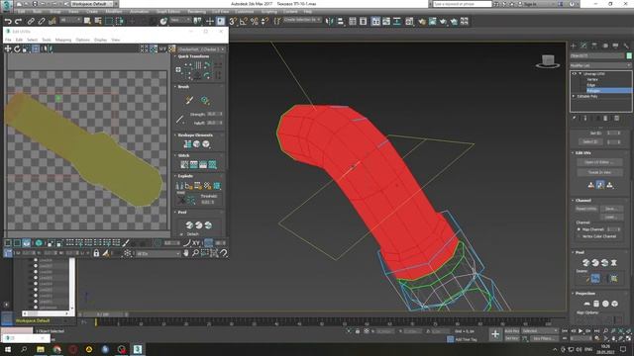Viewport: 634px width, 356px height.
Task: Click the Angle Snap toggle icon
Action: point(244,21)
